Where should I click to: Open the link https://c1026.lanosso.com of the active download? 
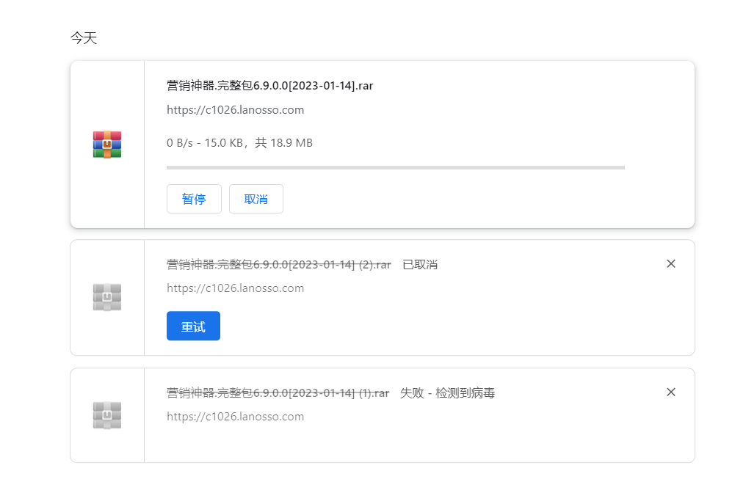(236, 109)
